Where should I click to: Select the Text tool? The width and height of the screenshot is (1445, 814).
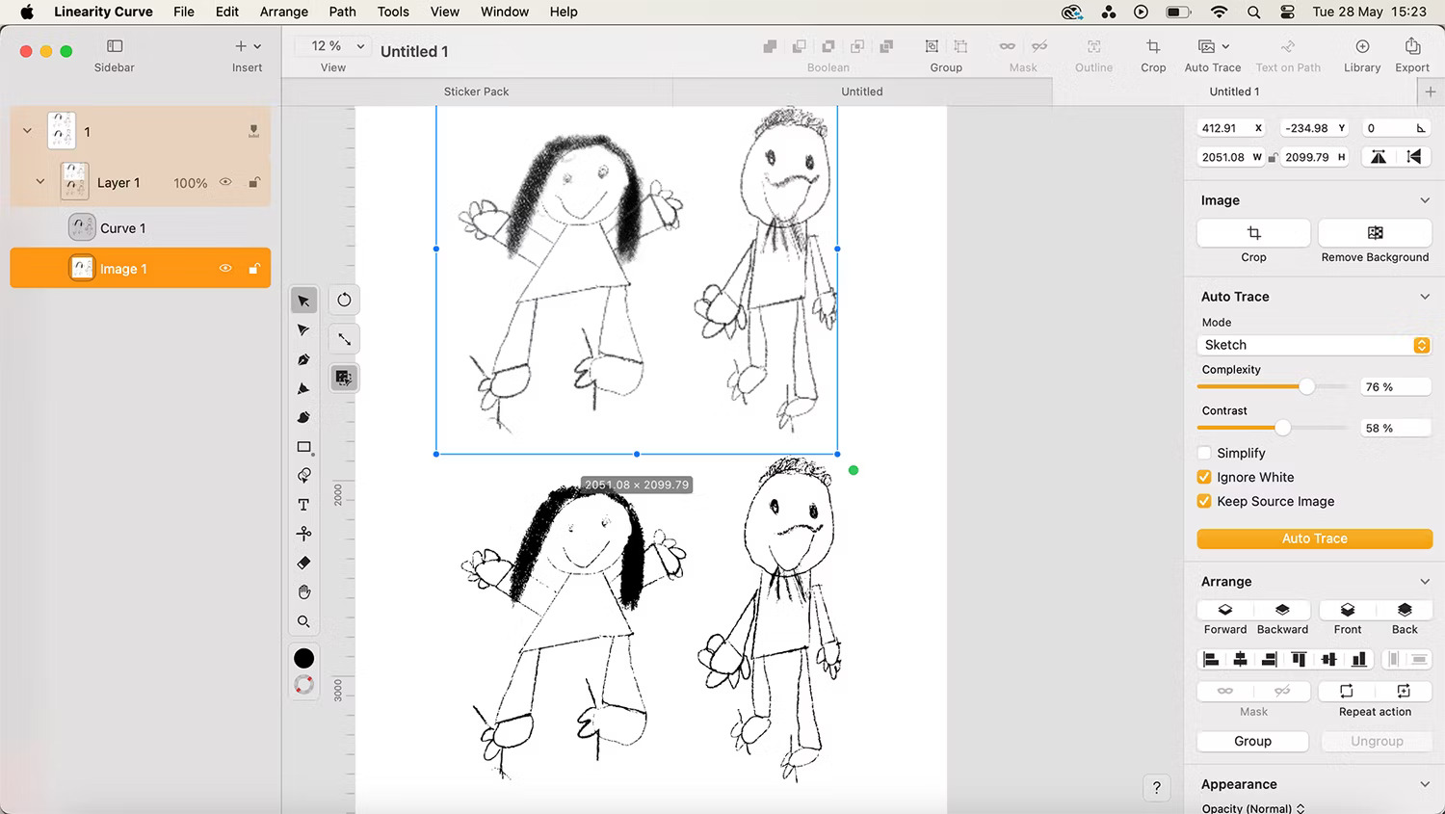[303, 504]
